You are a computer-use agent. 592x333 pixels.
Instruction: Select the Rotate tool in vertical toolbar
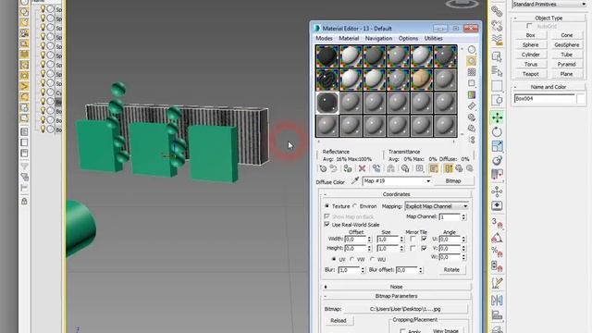click(498, 131)
